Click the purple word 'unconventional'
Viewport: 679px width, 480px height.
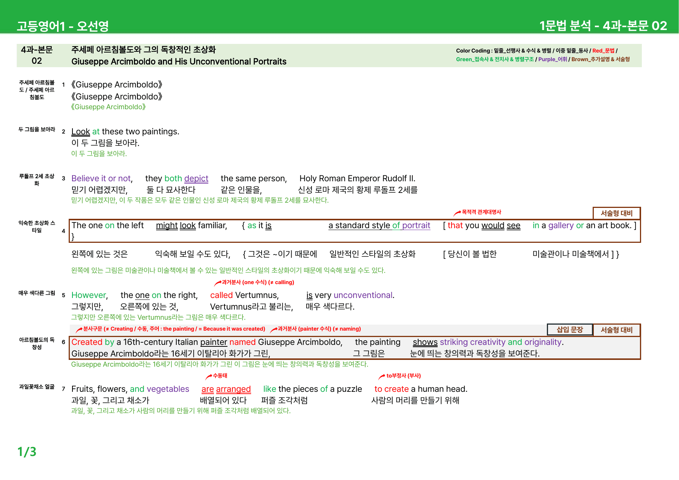363,295
